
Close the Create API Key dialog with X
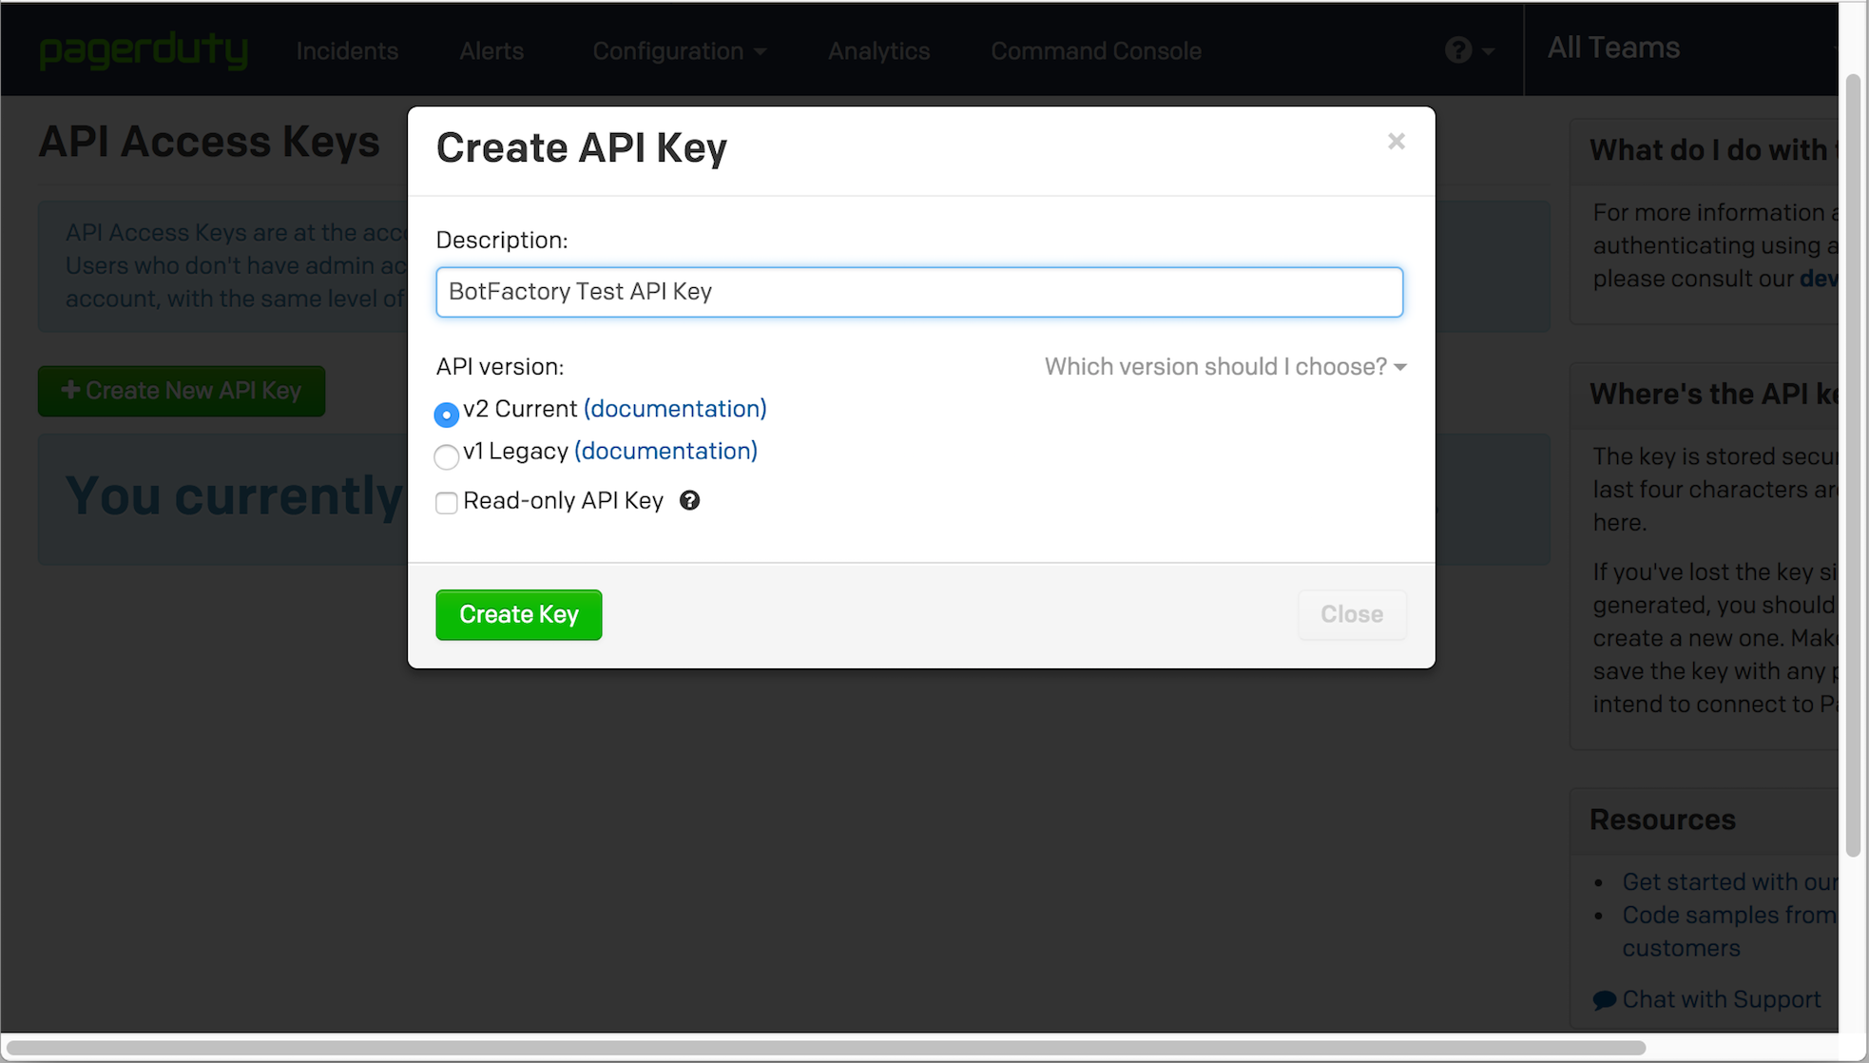1396,142
